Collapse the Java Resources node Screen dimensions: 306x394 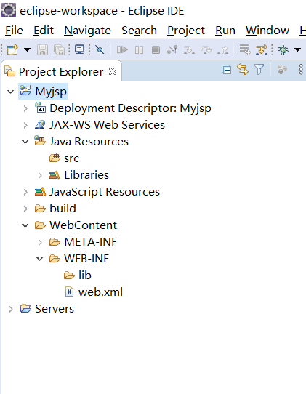point(25,142)
